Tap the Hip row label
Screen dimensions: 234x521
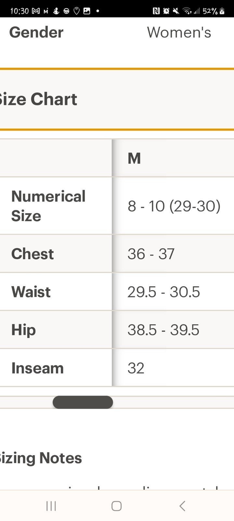tap(23, 330)
